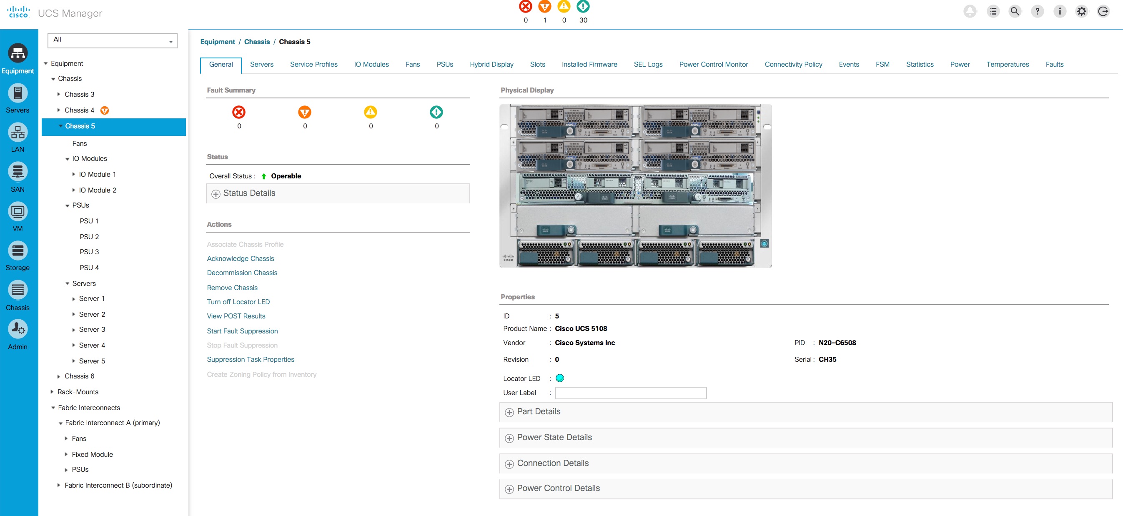Select the VM icon in the sidebar
Screen dimensions: 1123x516
click(18, 215)
